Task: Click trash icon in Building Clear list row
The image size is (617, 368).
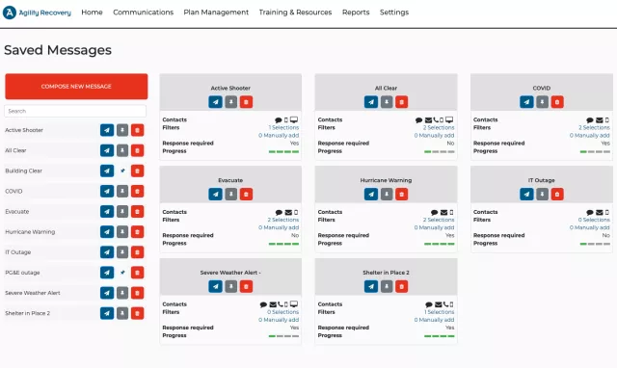Action: click(x=137, y=171)
